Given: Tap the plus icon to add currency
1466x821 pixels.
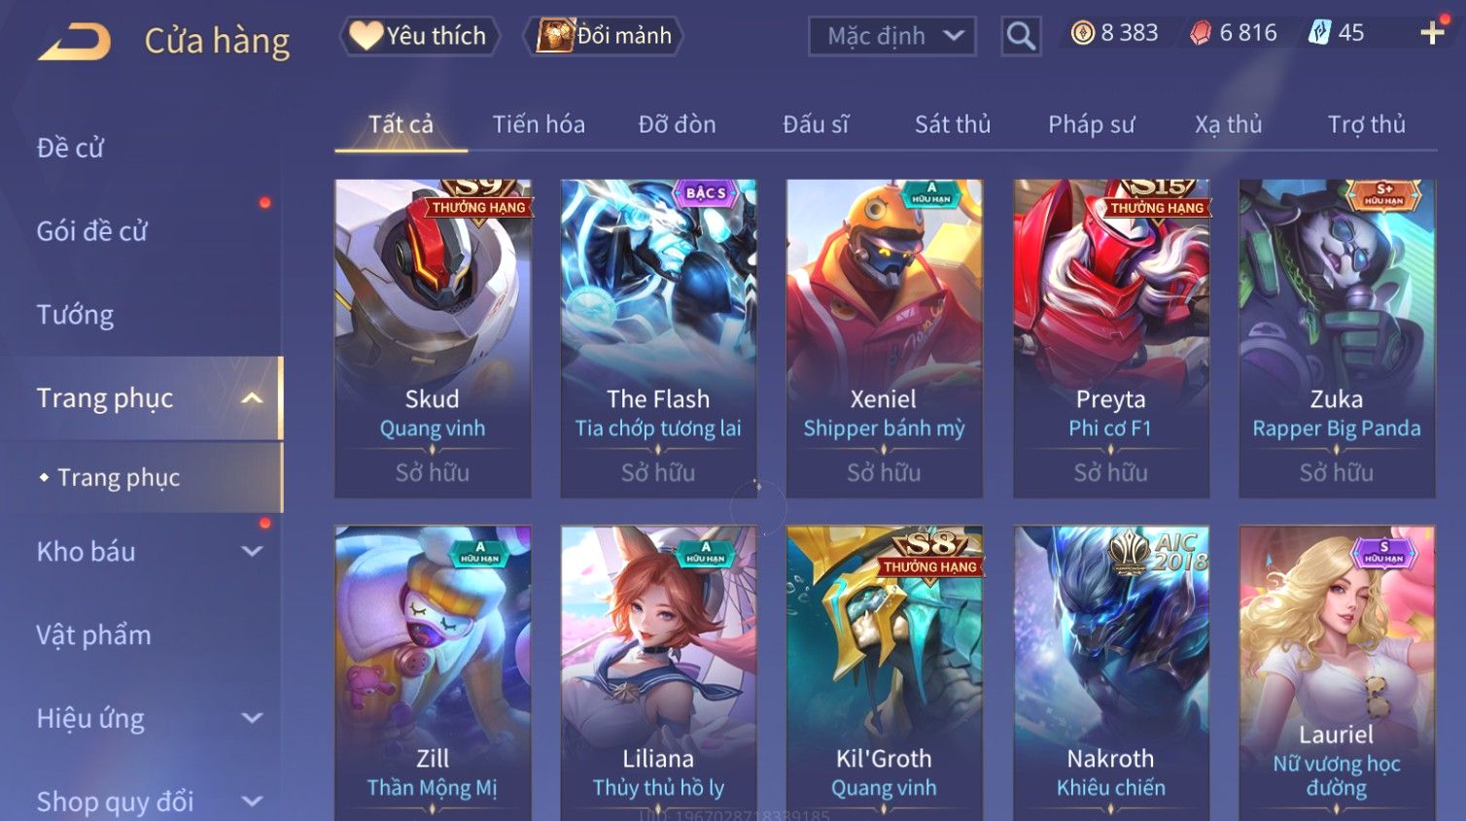Looking at the screenshot, I should [x=1432, y=33].
